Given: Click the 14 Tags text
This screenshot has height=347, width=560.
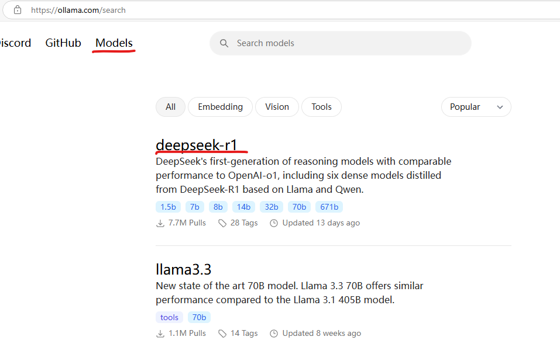Looking at the screenshot, I should point(244,334).
